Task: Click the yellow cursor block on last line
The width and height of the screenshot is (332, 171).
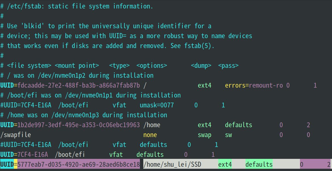Action: 16,164
